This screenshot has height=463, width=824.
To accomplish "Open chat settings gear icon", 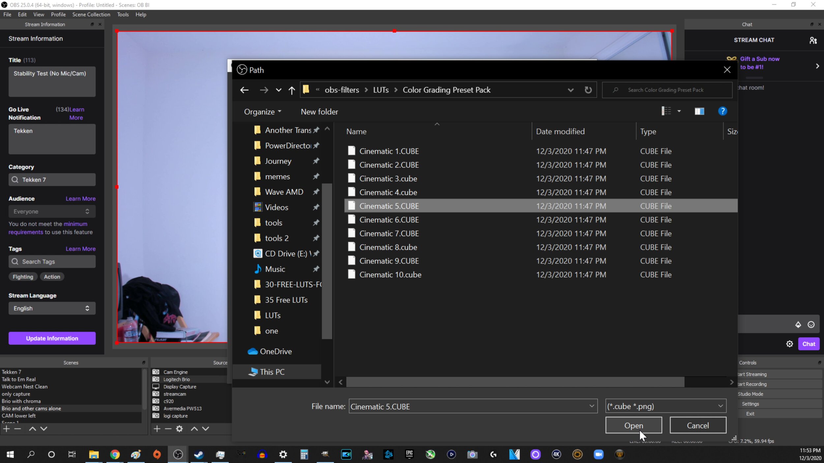I will tap(789, 344).
